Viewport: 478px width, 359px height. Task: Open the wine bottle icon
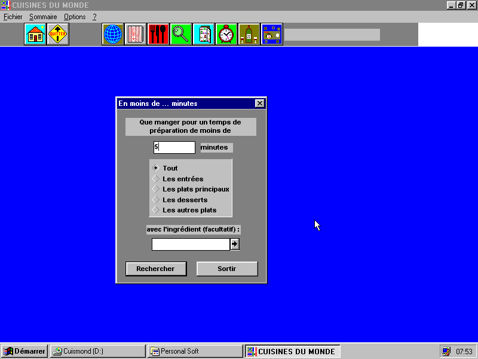click(249, 34)
